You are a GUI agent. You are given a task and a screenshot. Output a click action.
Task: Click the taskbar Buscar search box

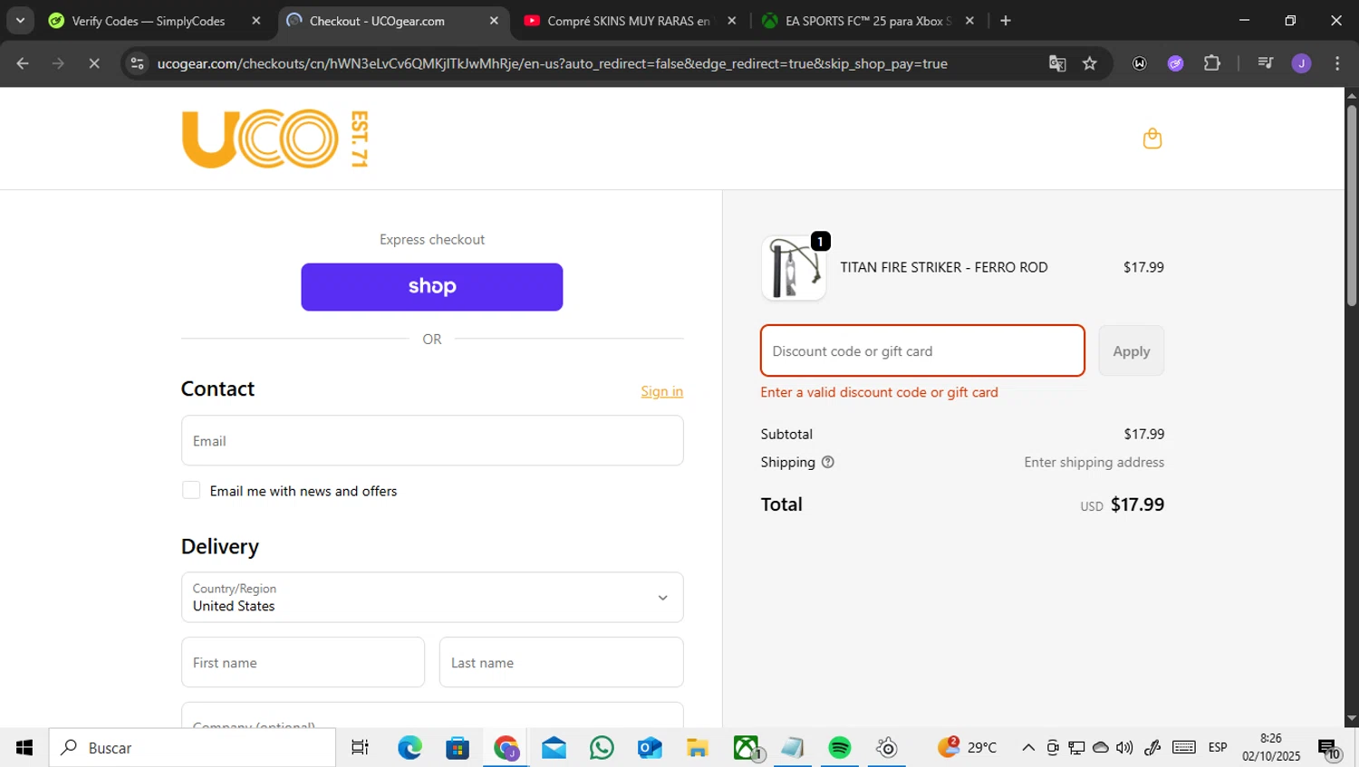click(192, 748)
